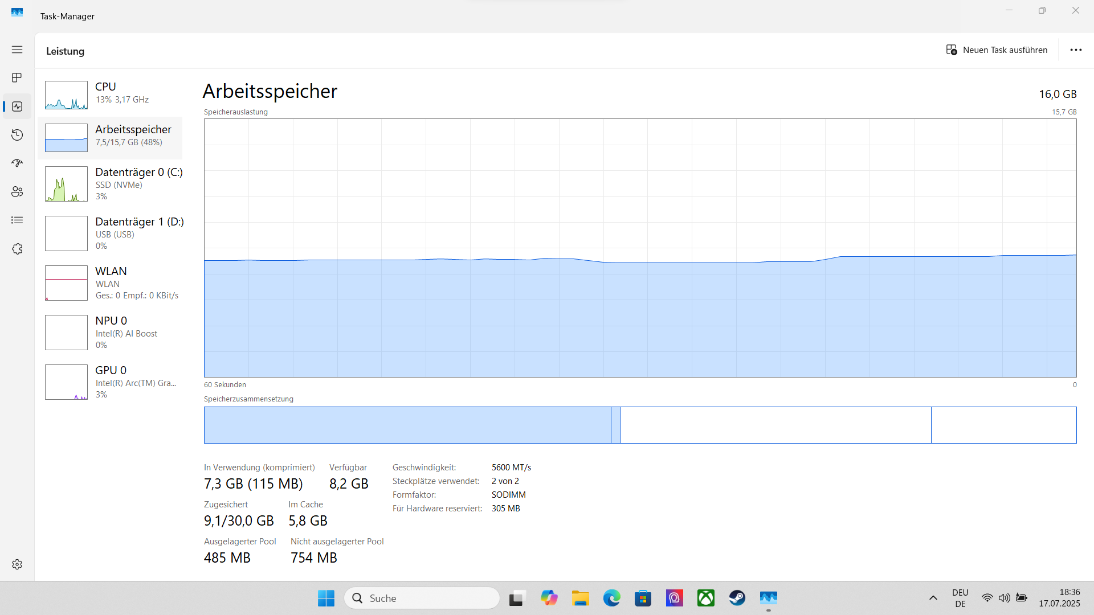Image resolution: width=1094 pixels, height=615 pixels.
Task: Open Steam from the taskbar
Action: coord(737,598)
